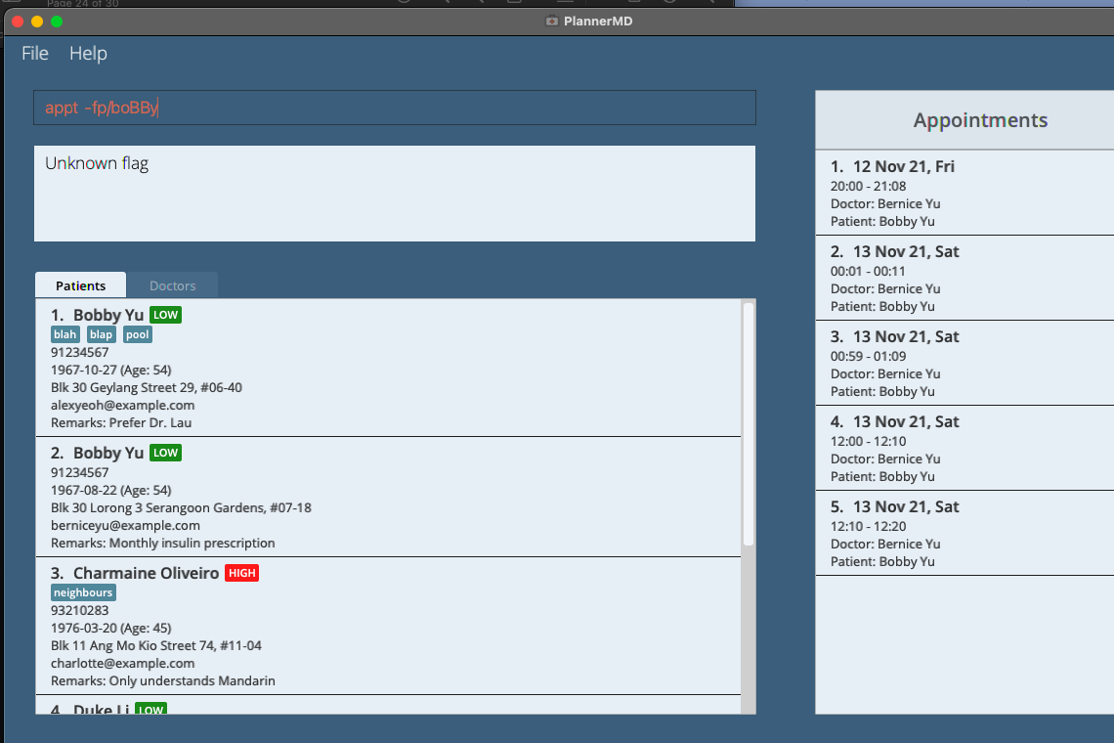Click the 'neighbours' tag
The height and width of the screenshot is (743, 1114).
pos(83,592)
